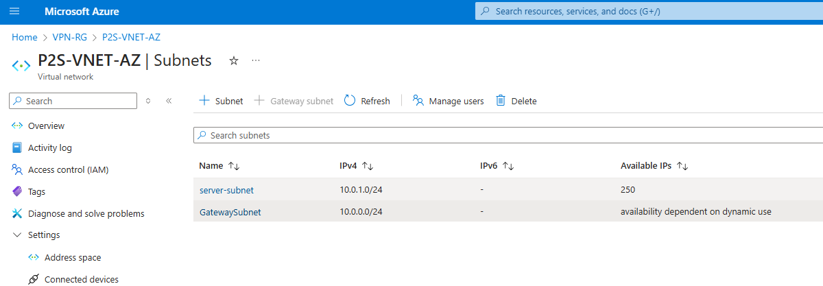Add a new Subnet button
This screenshot has width=823, height=286.
coord(221,101)
